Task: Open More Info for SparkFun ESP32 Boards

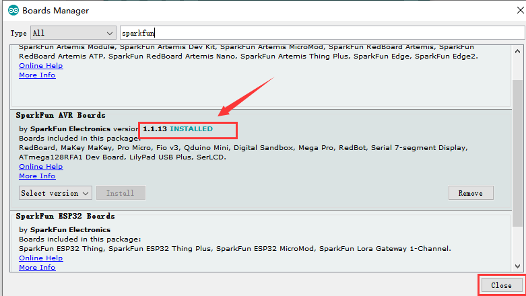Action: 37,268
